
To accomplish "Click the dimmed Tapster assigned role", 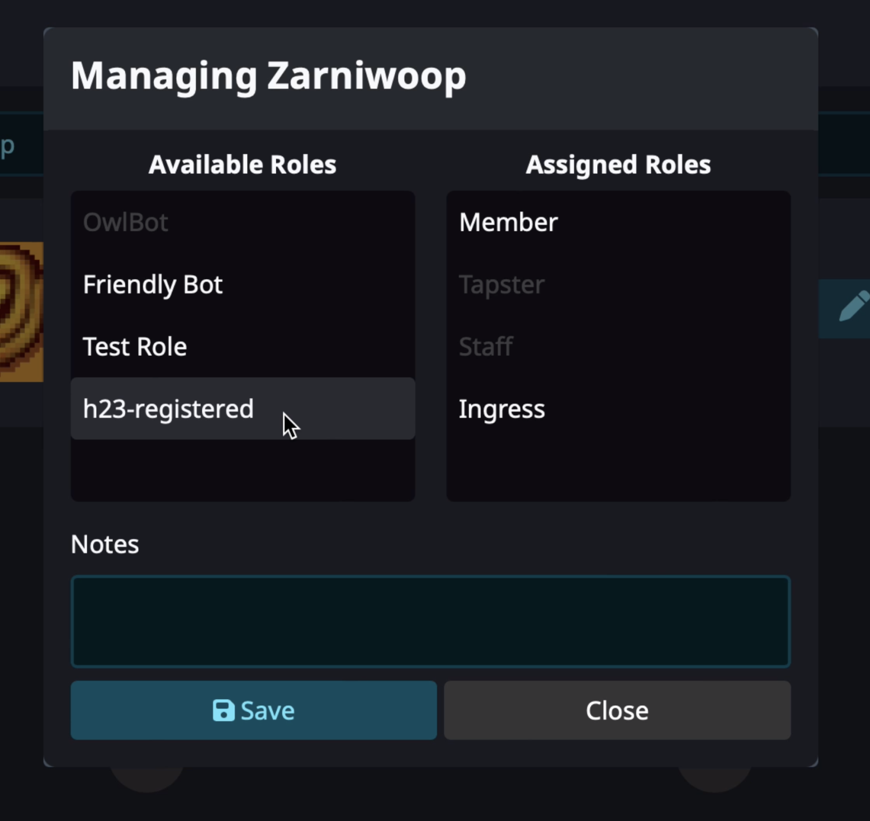I will 618,285.
